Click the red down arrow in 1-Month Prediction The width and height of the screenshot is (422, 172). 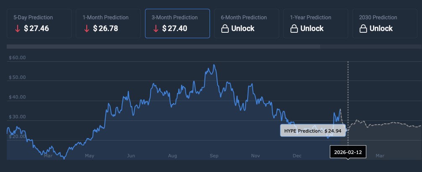tap(86, 29)
